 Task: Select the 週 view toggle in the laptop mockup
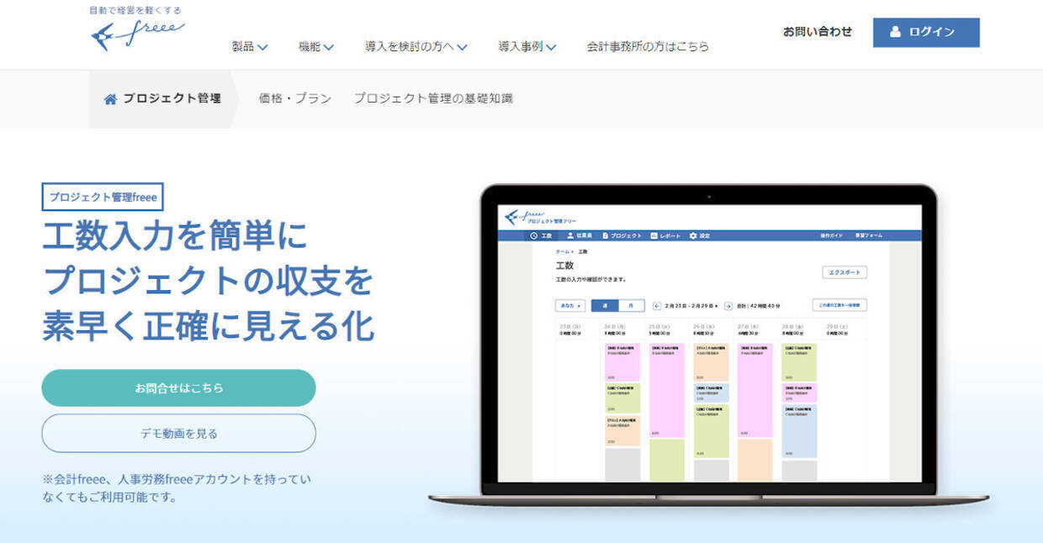coord(605,306)
